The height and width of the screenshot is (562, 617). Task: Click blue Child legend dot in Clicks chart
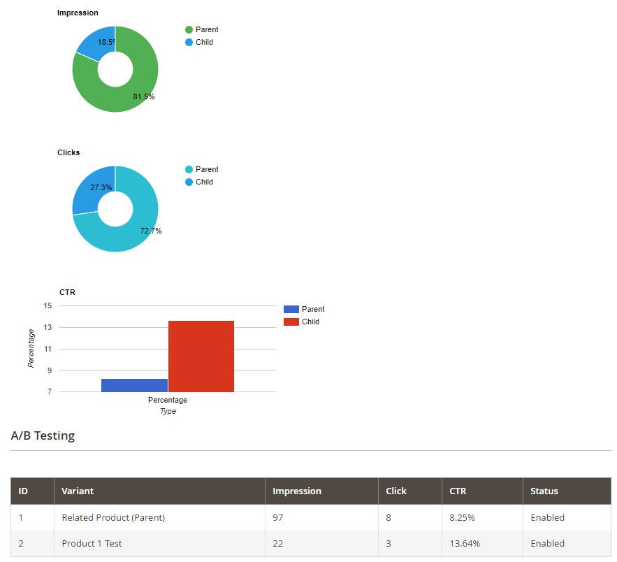point(189,182)
